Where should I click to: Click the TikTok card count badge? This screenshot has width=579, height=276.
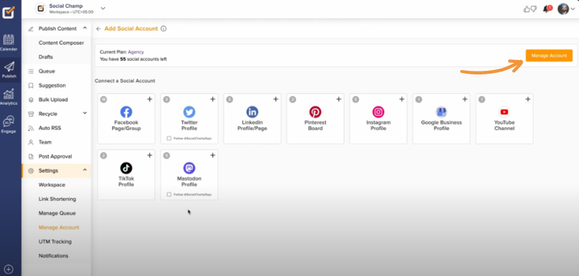pos(103,155)
